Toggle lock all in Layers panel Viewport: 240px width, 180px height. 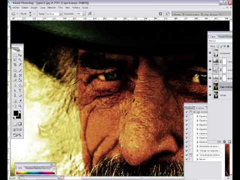pyautogui.click(x=228, y=46)
